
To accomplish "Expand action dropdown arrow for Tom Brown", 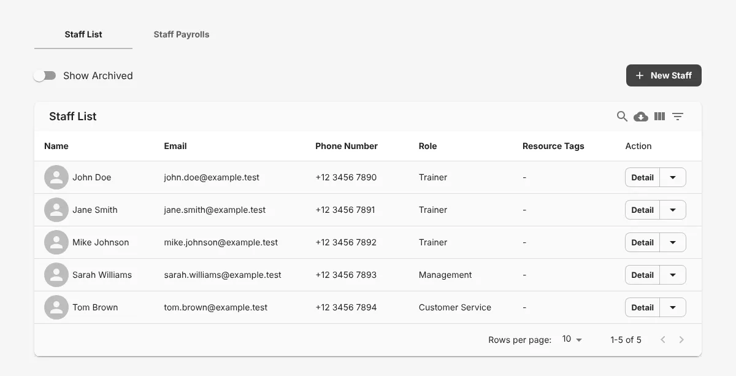I will point(673,307).
